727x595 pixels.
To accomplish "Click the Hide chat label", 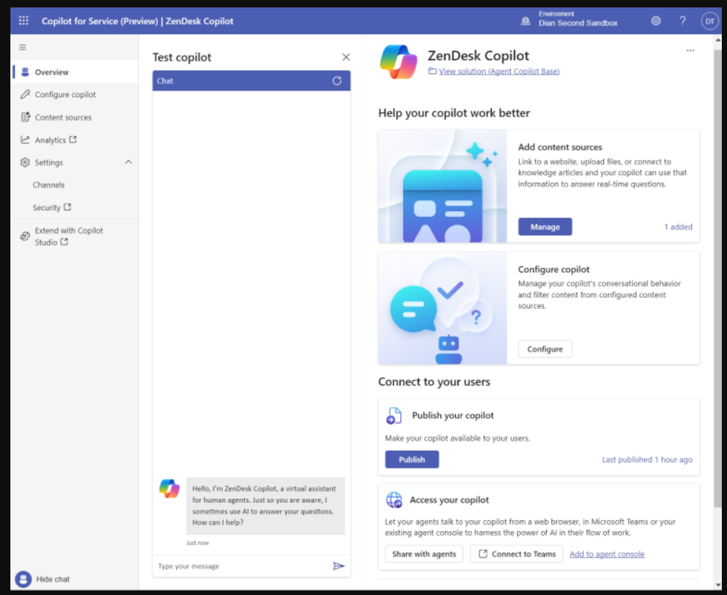I will [53, 579].
